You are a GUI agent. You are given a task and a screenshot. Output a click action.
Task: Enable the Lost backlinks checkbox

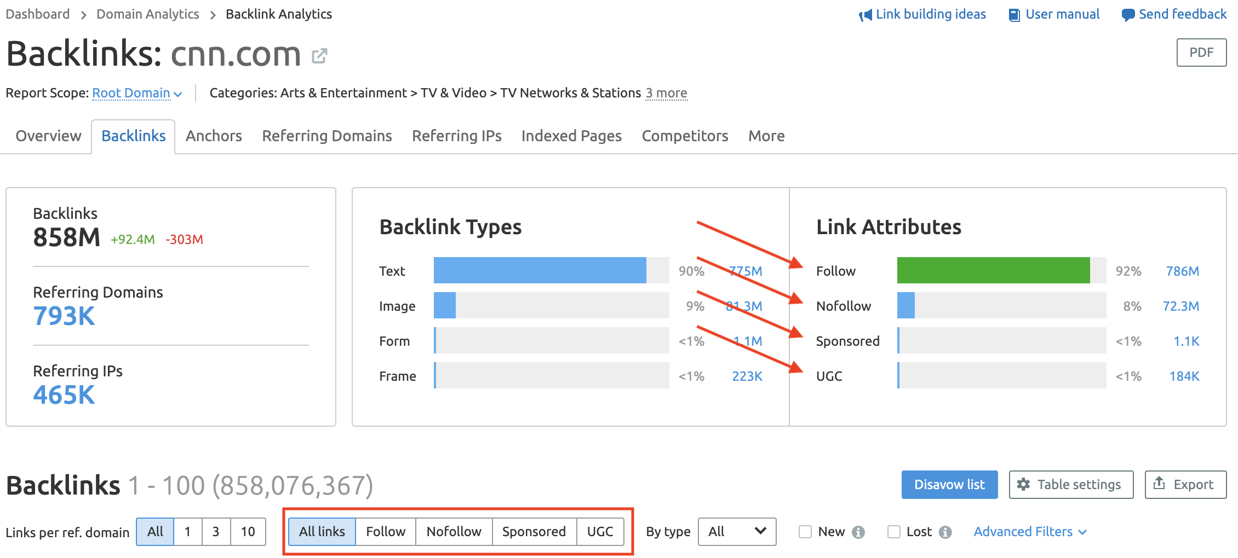[893, 532]
